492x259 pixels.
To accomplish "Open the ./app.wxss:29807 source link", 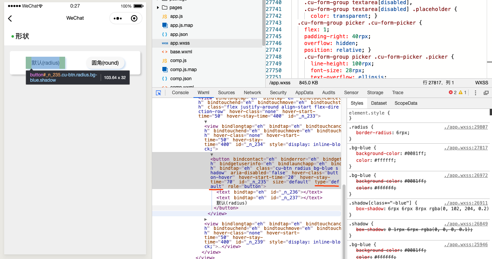I will [466, 127].
